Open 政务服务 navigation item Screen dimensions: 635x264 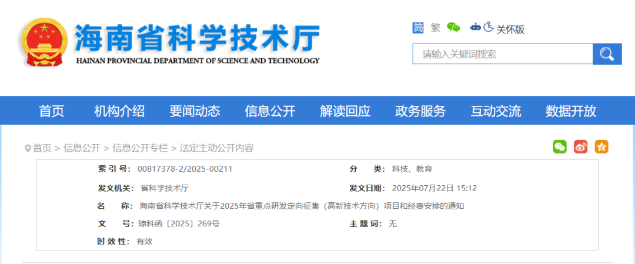click(x=420, y=111)
